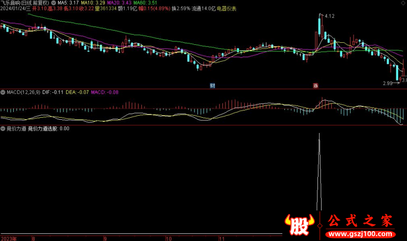Click the MACD indicator panel circle icon

coord(3,92)
